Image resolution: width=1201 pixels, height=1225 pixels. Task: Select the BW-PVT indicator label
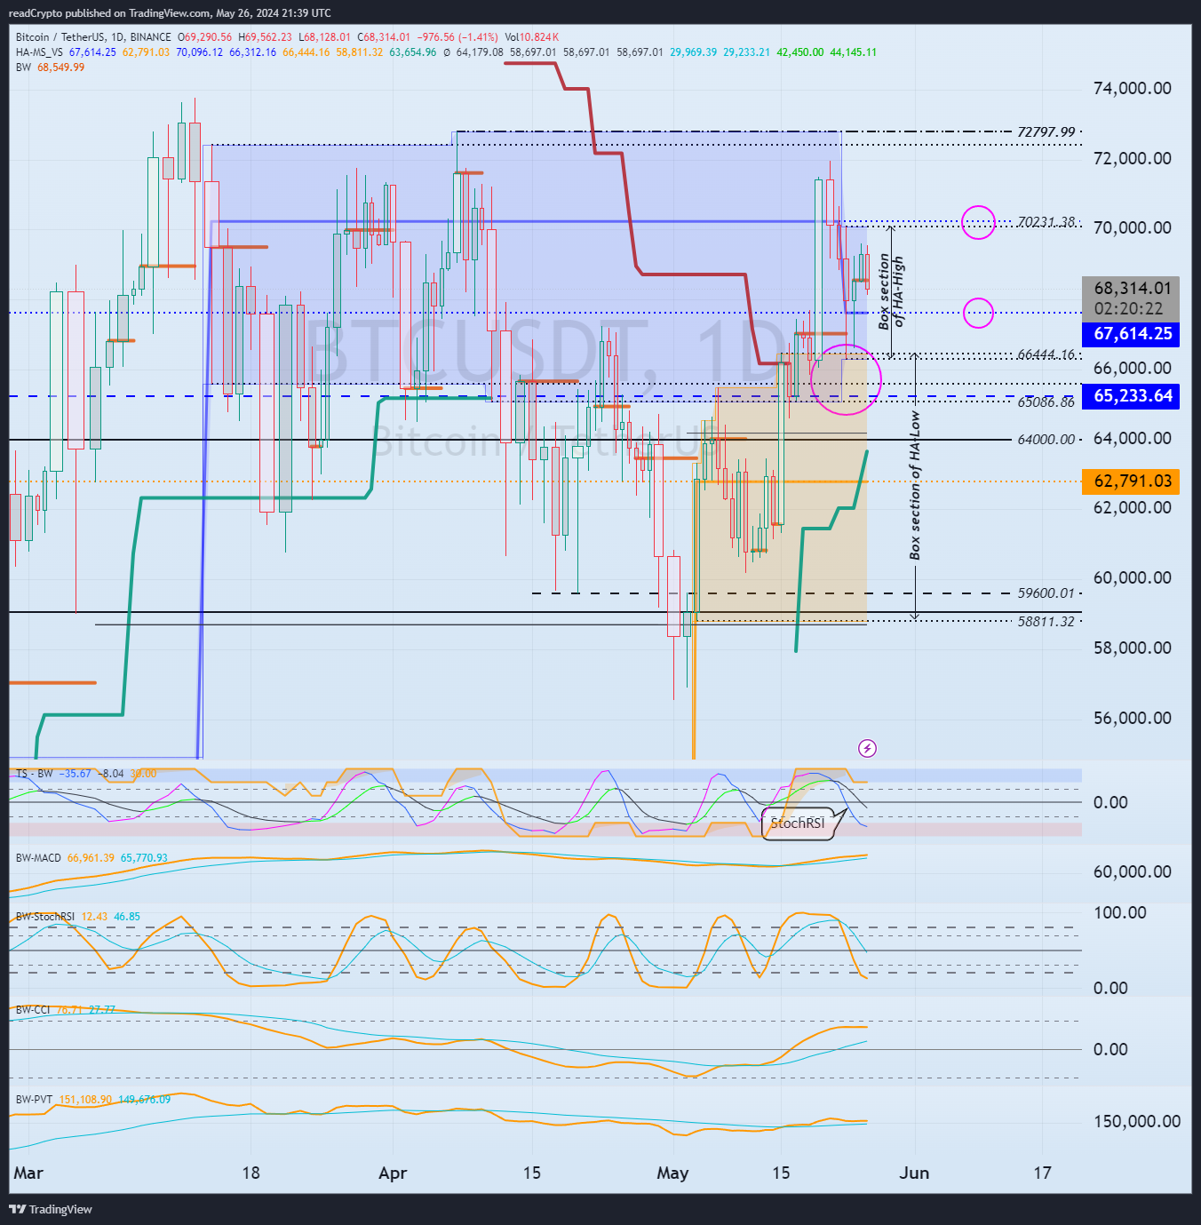pos(34,1099)
